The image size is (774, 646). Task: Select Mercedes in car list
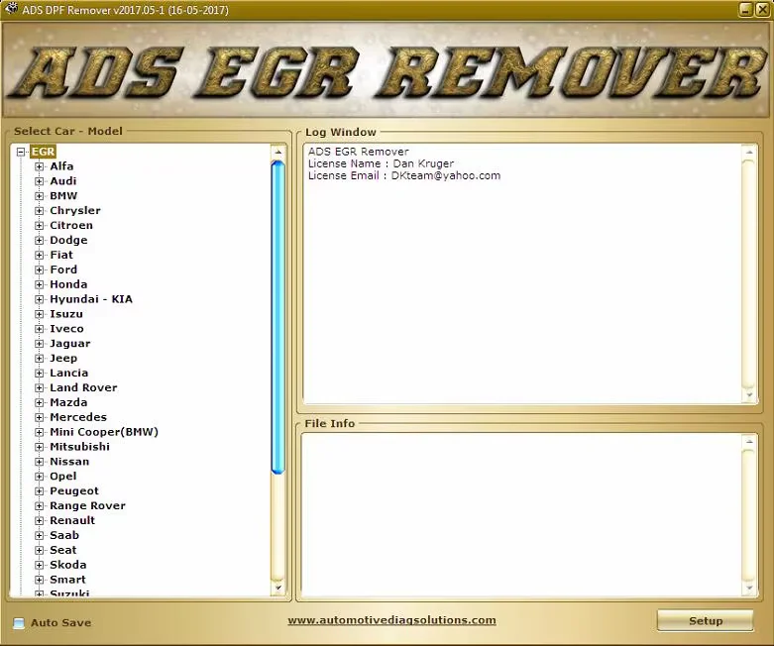78,417
